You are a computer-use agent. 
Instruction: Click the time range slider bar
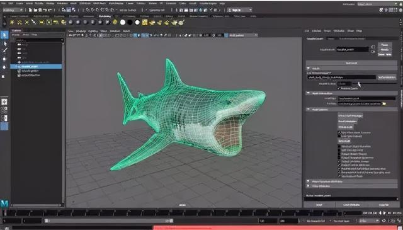(109, 221)
